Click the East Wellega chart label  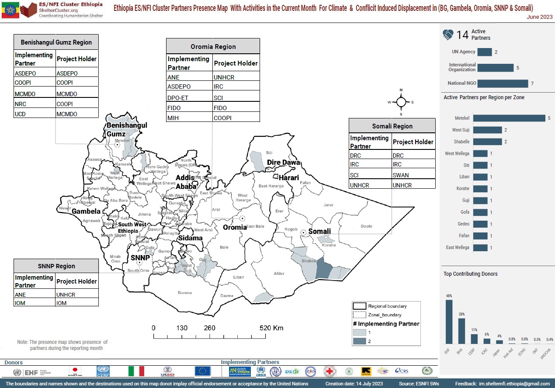[458, 248]
